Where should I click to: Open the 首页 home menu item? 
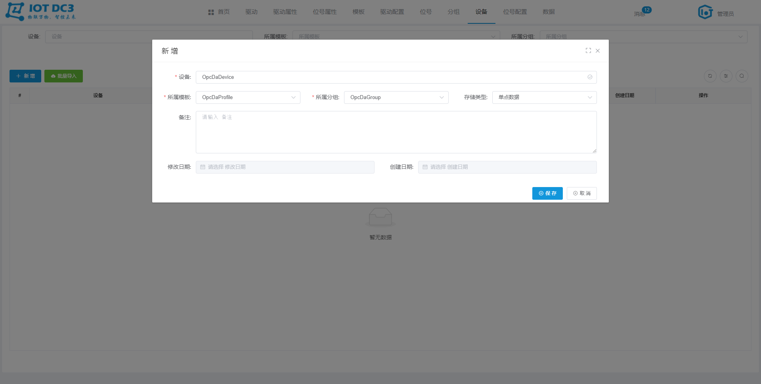tap(219, 12)
